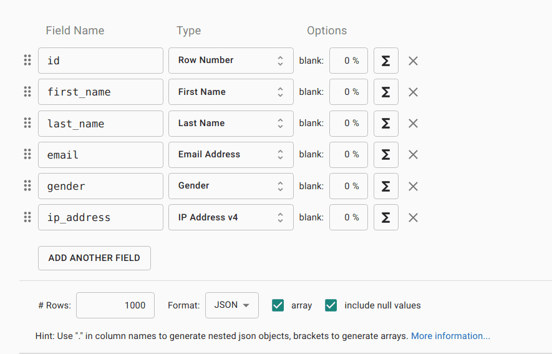This screenshot has height=354, width=552.
Task: Click the sigma formula icon for id row
Action: (x=385, y=61)
